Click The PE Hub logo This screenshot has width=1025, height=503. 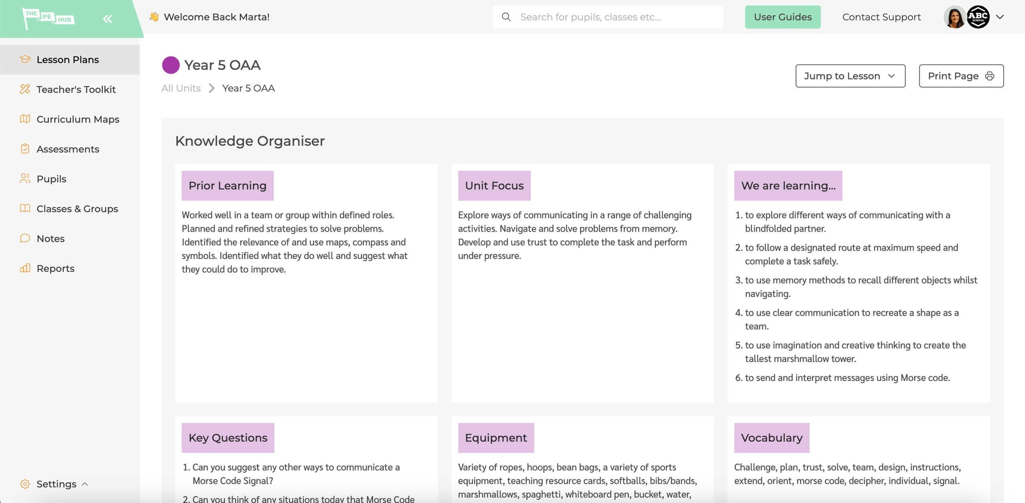(x=48, y=18)
